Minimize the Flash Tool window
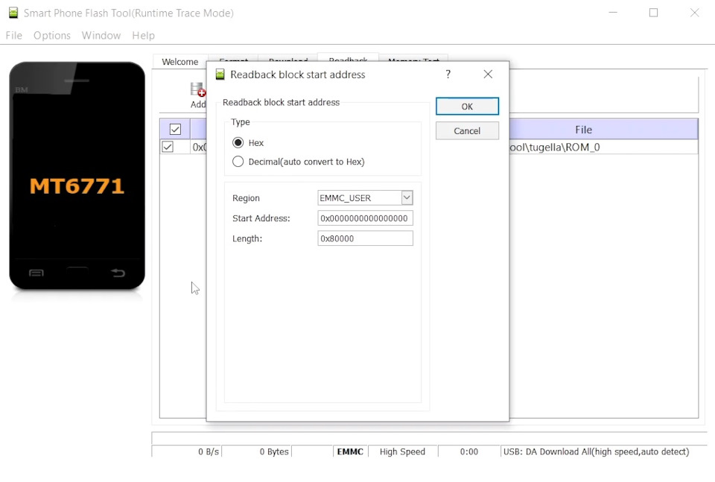Image resolution: width=715 pixels, height=482 pixels. click(613, 13)
